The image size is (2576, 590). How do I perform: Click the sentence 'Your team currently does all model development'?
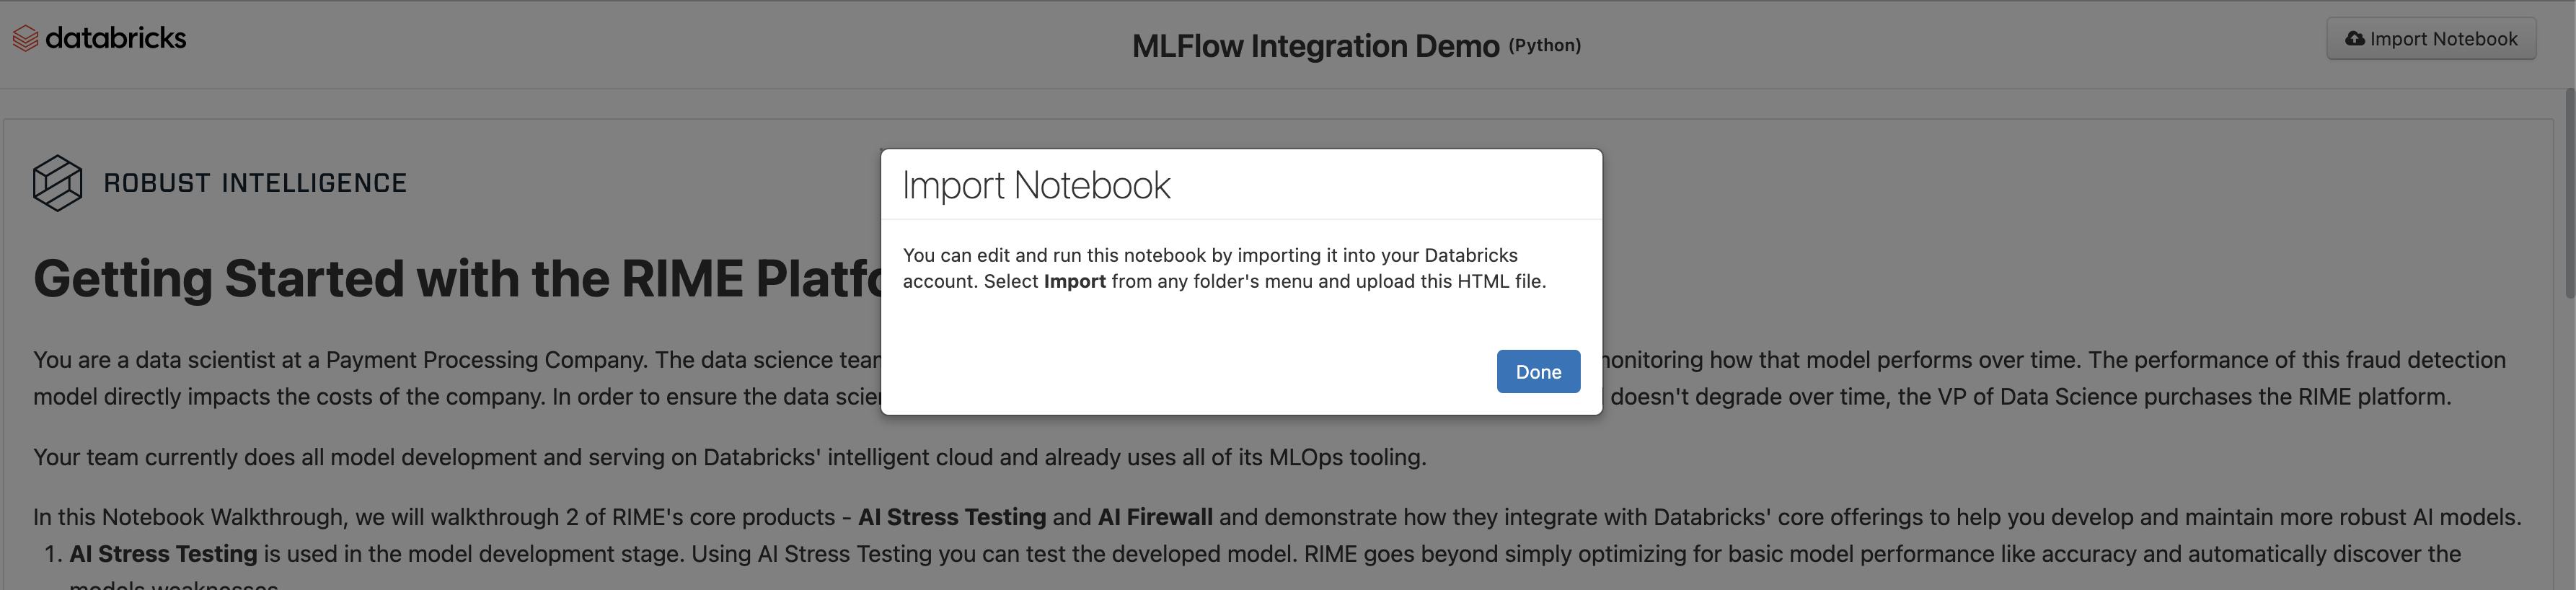(x=730, y=457)
